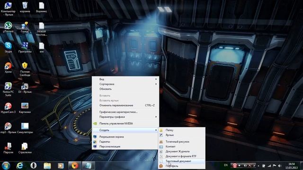Choose Отменить переименование menu entry
The width and height of the screenshot is (303, 170).
click(125, 105)
